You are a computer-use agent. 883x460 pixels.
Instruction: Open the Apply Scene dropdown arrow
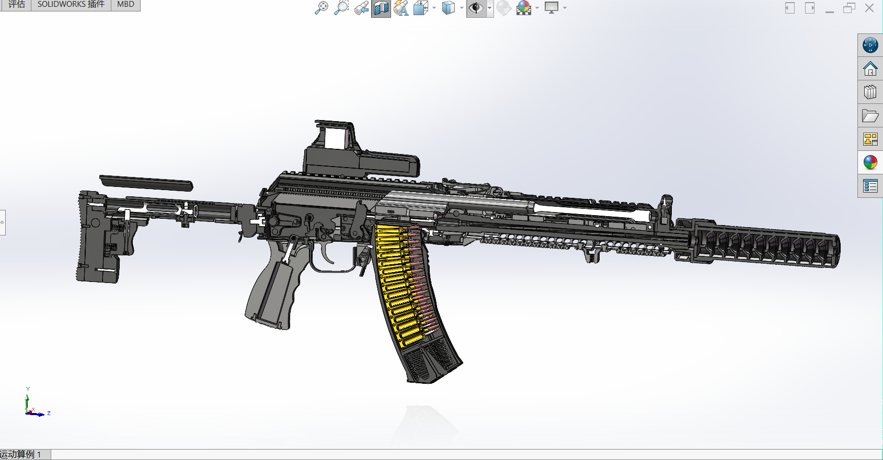(537, 8)
